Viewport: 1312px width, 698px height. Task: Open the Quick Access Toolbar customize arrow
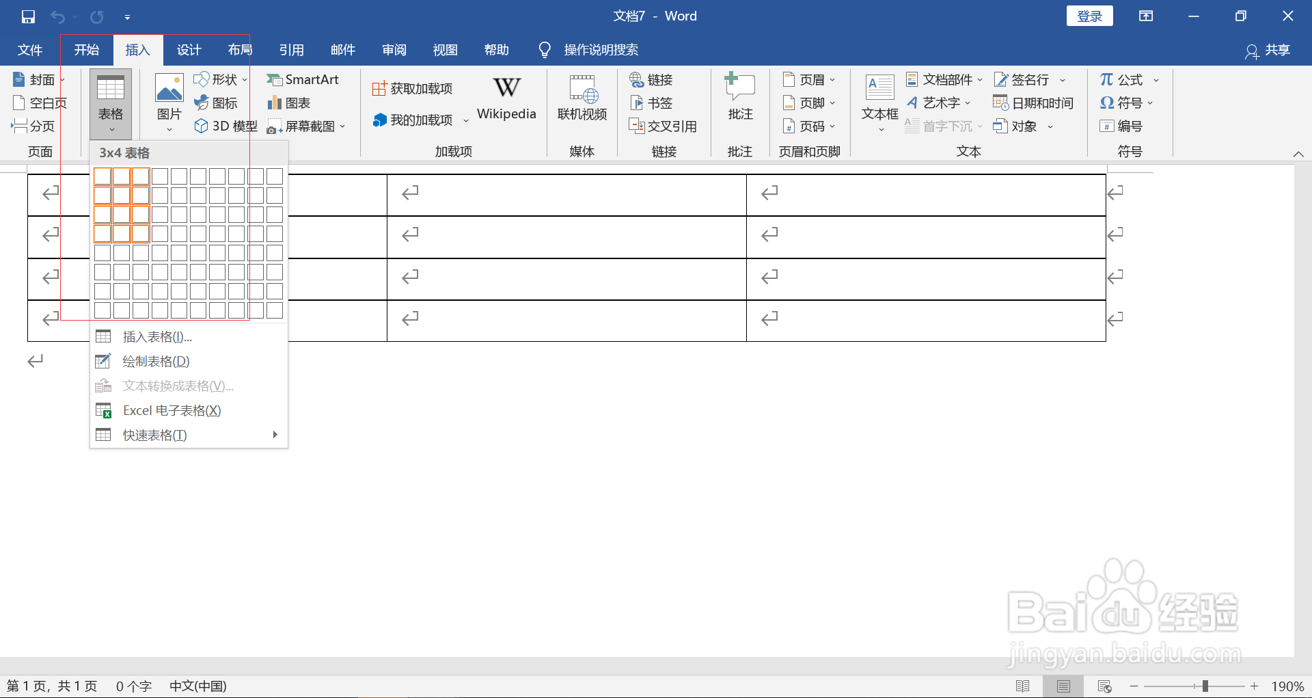pyautogui.click(x=127, y=17)
